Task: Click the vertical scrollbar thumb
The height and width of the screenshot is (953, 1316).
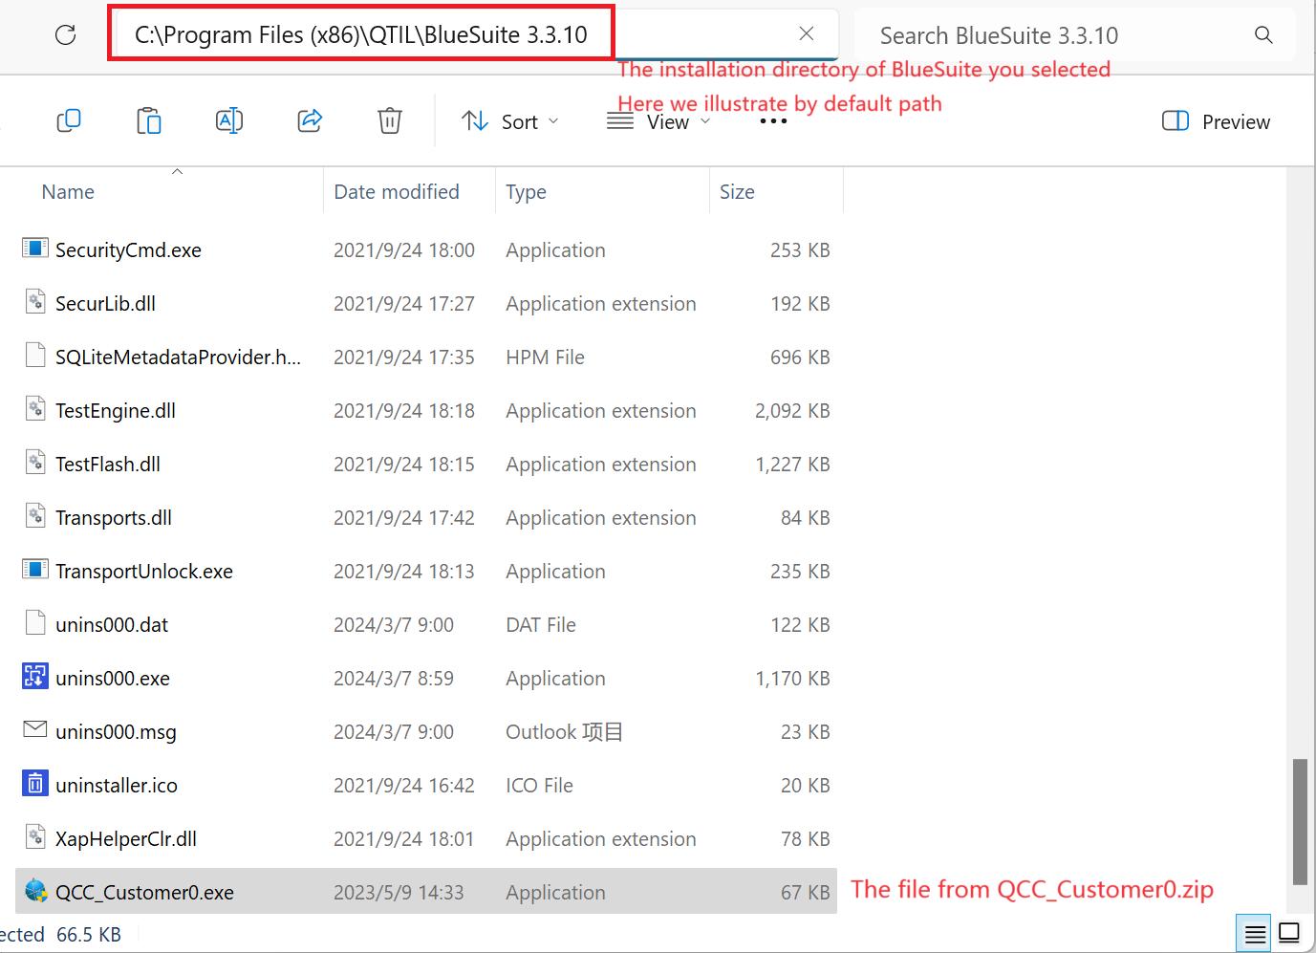Action: tap(1299, 822)
